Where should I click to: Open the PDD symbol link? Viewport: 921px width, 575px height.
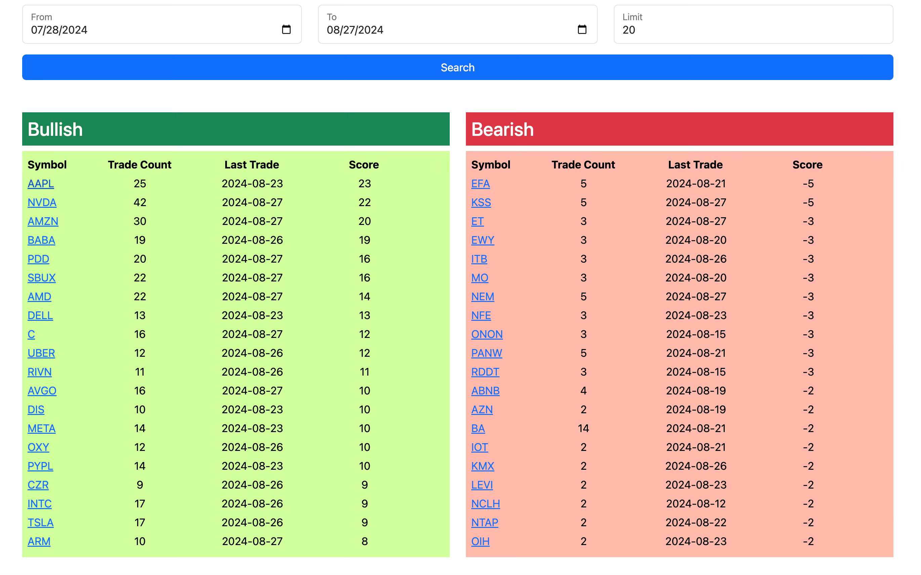[x=38, y=259]
